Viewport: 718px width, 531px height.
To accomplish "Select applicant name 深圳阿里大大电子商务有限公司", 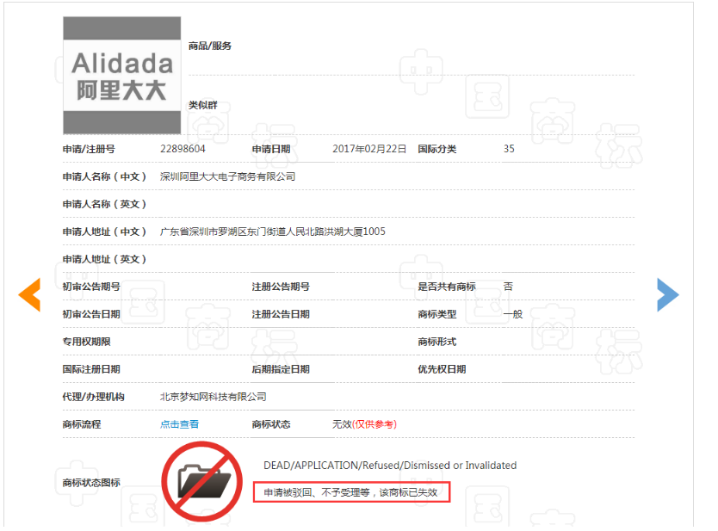I will (x=227, y=176).
